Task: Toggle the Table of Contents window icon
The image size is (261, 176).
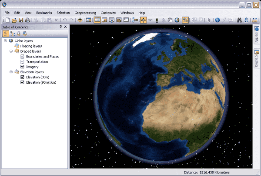Action: (x=97, y=20)
